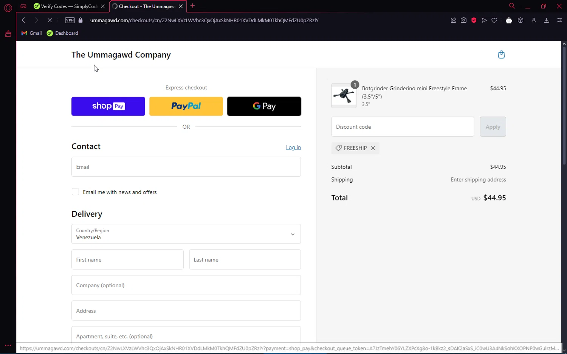The width and height of the screenshot is (567, 354).
Task: Open The Ummagawd Company store title
Action: [121, 55]
